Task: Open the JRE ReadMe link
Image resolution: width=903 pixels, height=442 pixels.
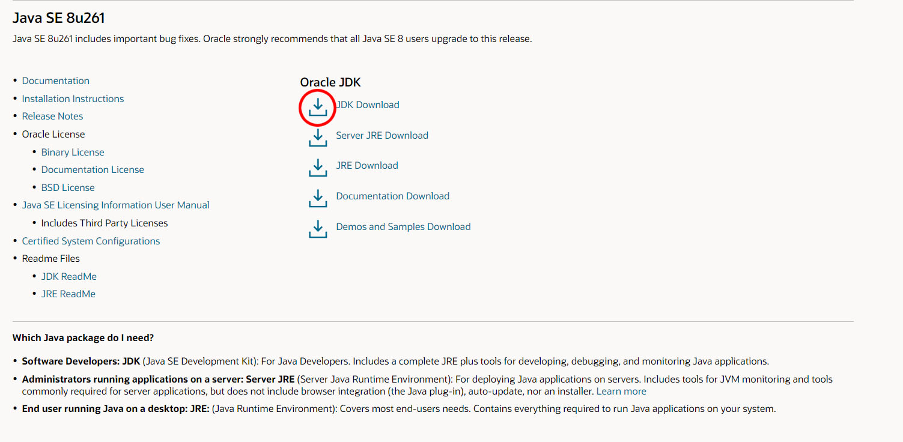Action: click(x=68, y=294)
